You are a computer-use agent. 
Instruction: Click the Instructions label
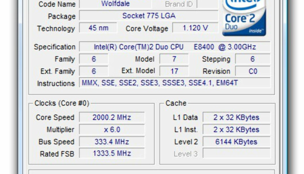click(x=56, y=84)
